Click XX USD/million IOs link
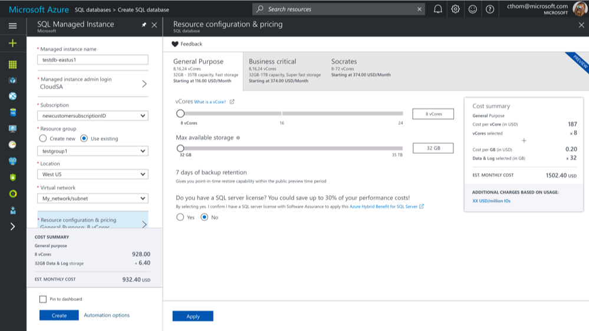 click(x=491, y=201)
